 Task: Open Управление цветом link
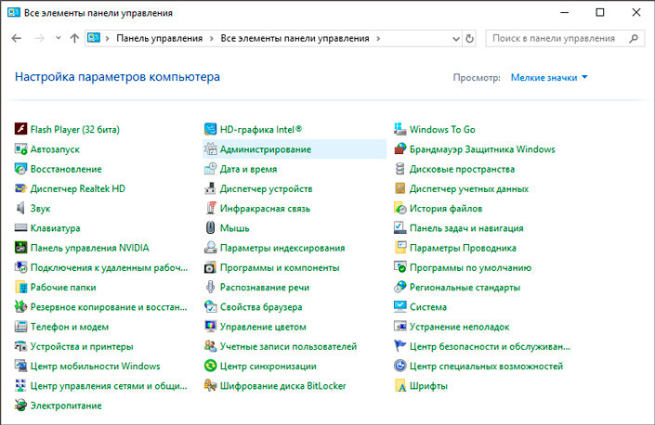tap(263, 327)
